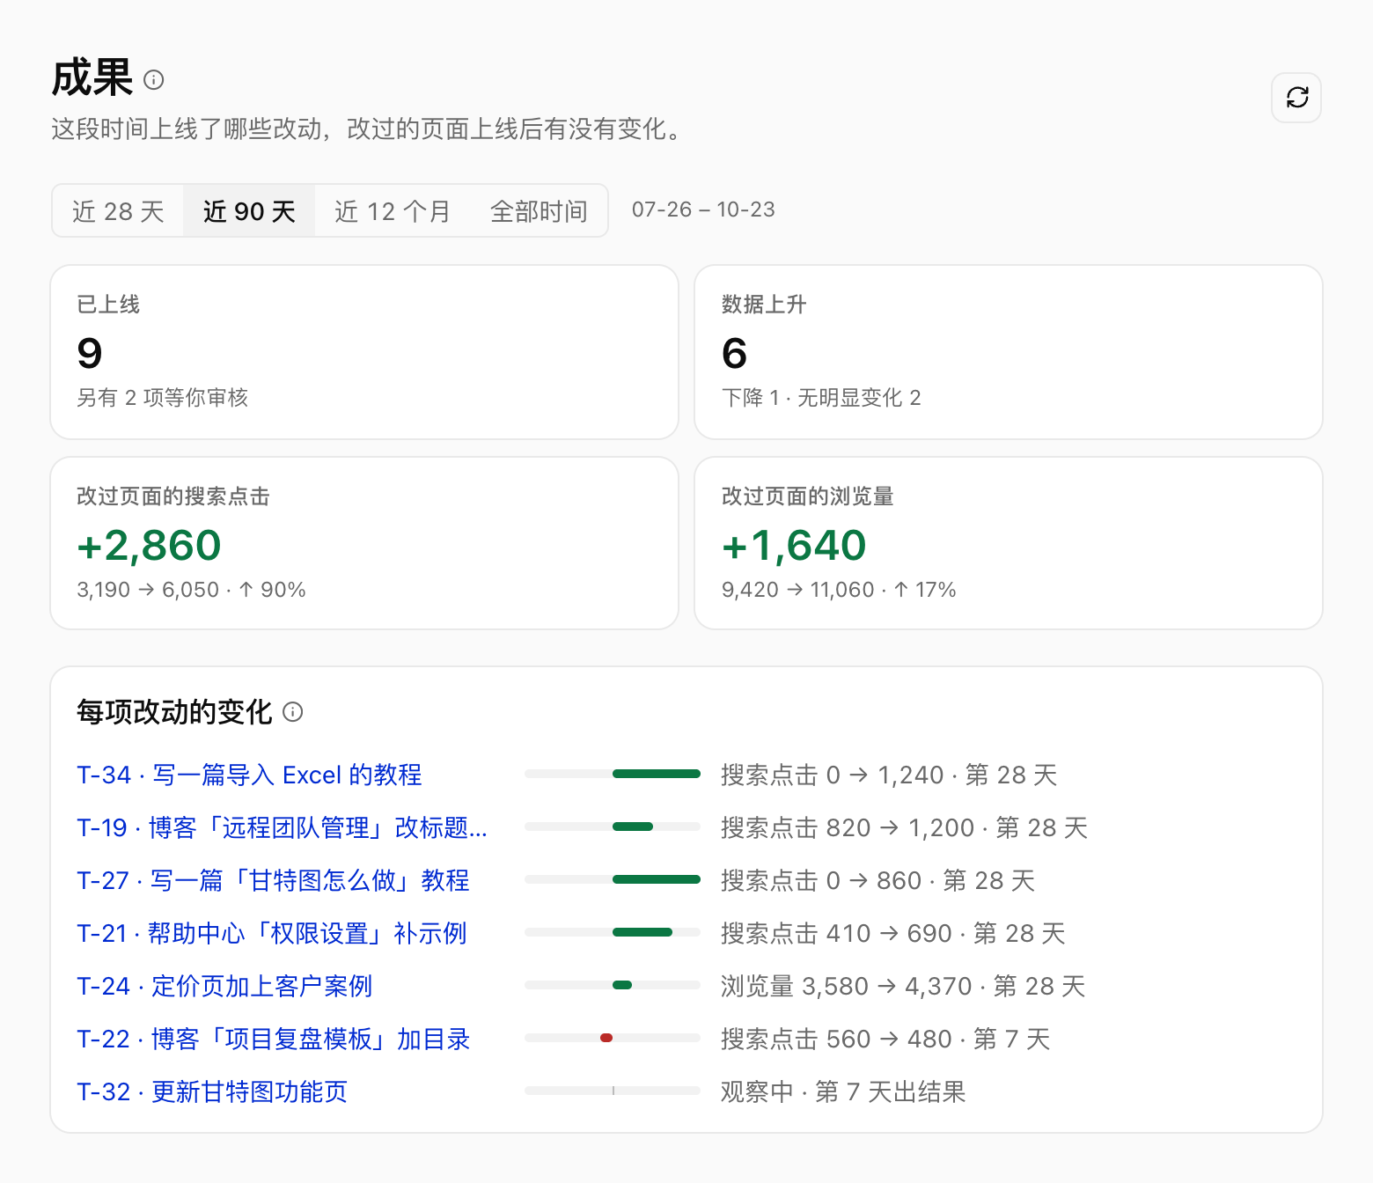The height and width of the screenshot is (1183, 1373).
Task: Click the +1,640 page views value
Action: 794,545
